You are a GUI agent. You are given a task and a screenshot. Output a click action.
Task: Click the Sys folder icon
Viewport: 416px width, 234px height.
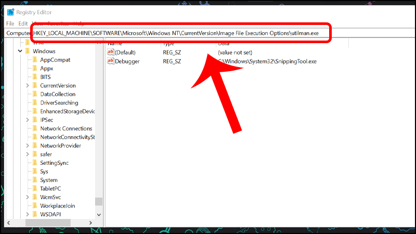click(x=35, y=172)
